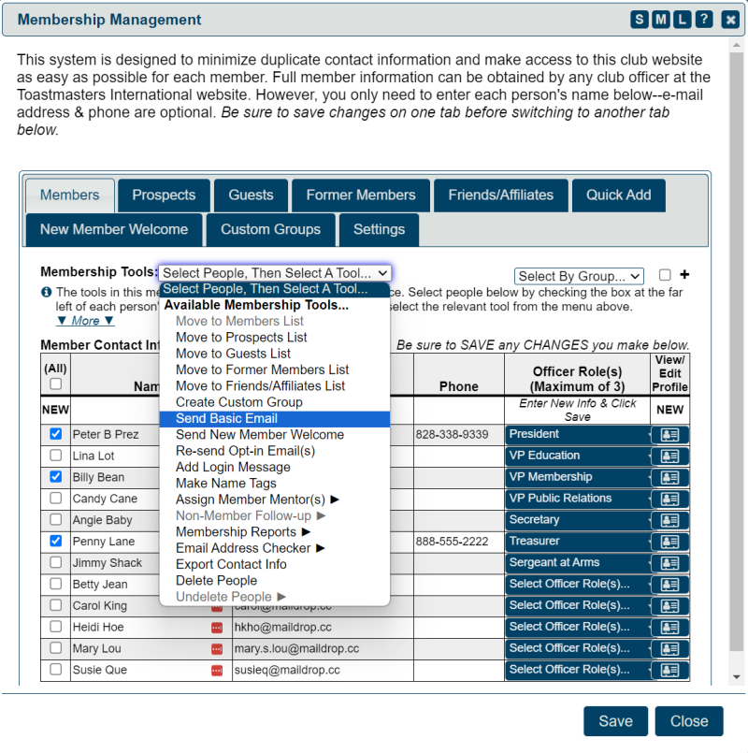Choose Move to Prospects List option

275,337
